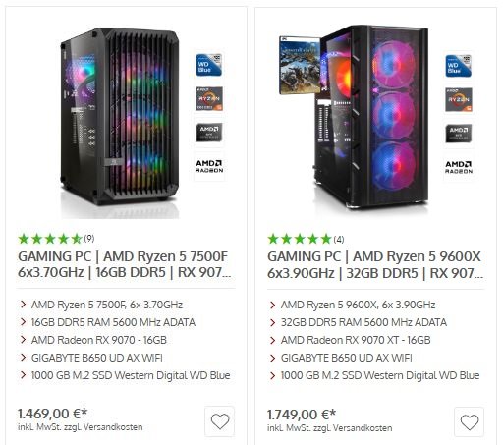Add the Ryzen 5 7500F PC to wishlist
The image size is (503, 445).
pyautogui.click(x=219, y=421)
